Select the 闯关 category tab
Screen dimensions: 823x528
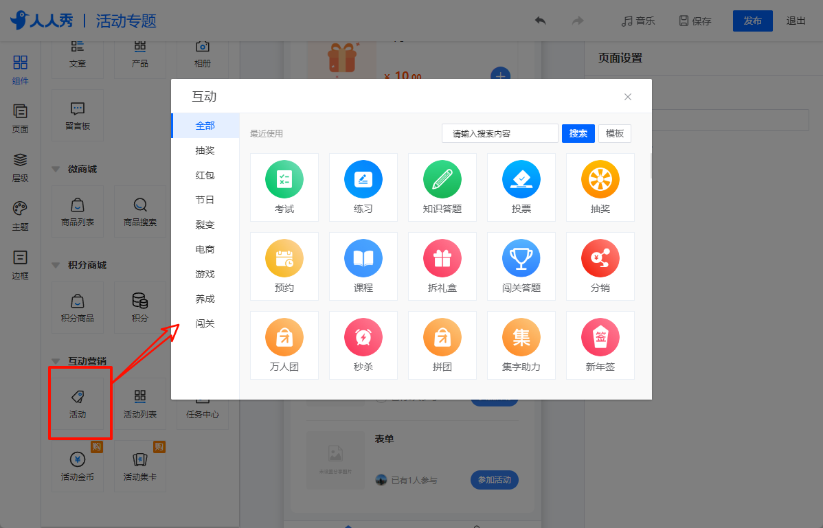coord(205,323)
